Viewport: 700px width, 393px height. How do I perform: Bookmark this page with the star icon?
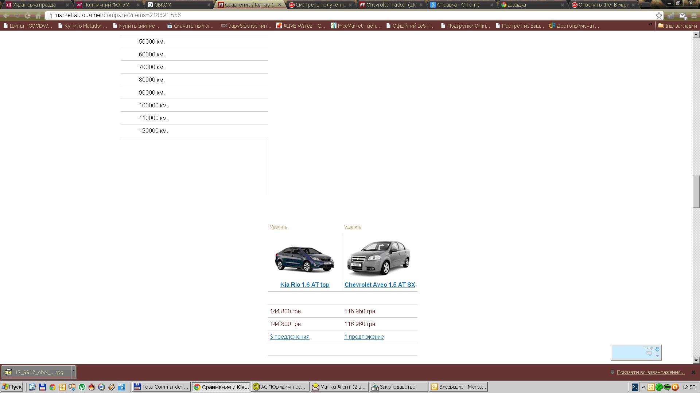point(658,15)
